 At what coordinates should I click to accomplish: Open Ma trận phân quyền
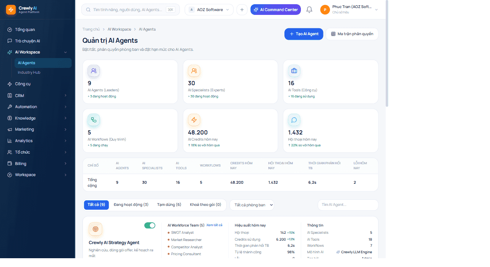352,34
